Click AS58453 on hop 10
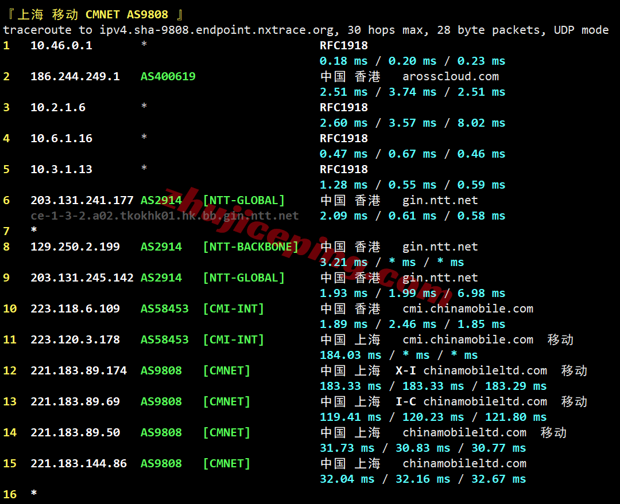 [165, 308]
